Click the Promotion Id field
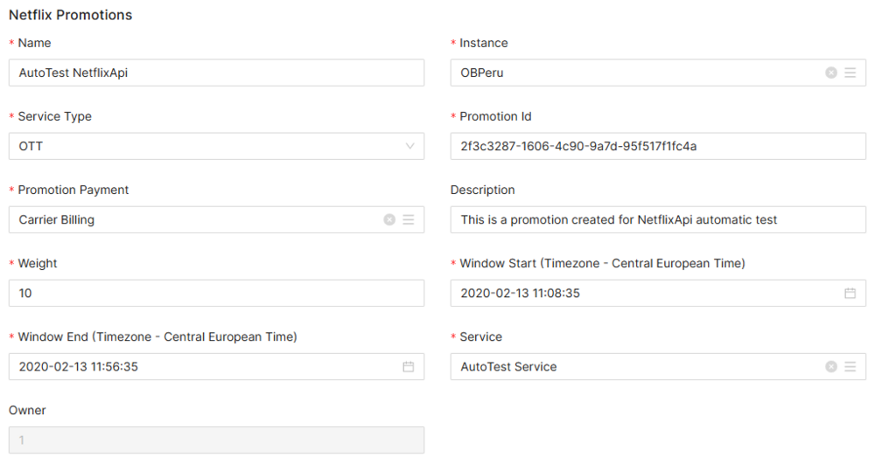Image resolution: width=875 pixels, height=464 pixels. click(657, 146)
